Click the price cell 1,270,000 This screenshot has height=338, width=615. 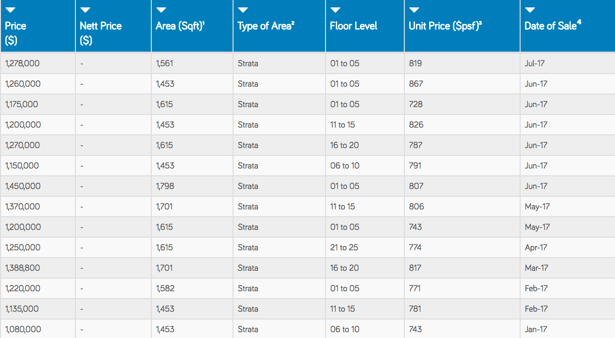(22, 145)
